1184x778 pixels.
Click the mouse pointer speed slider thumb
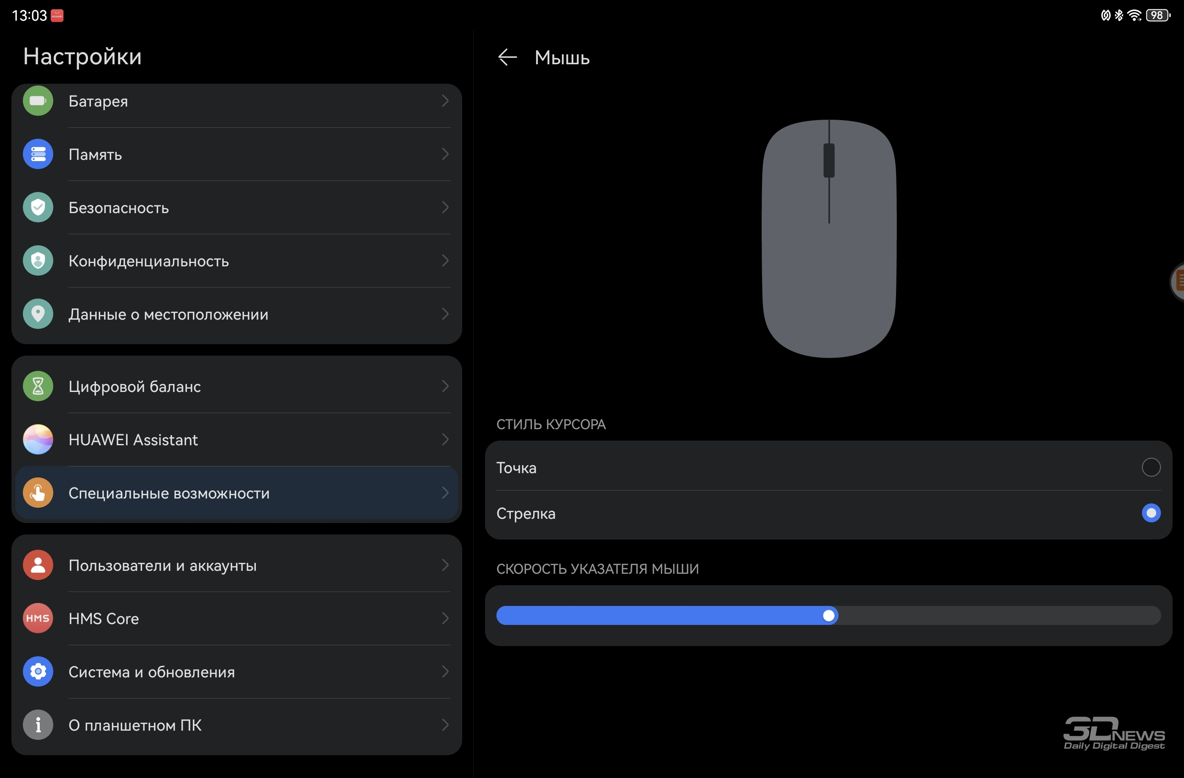coord(829,616)
